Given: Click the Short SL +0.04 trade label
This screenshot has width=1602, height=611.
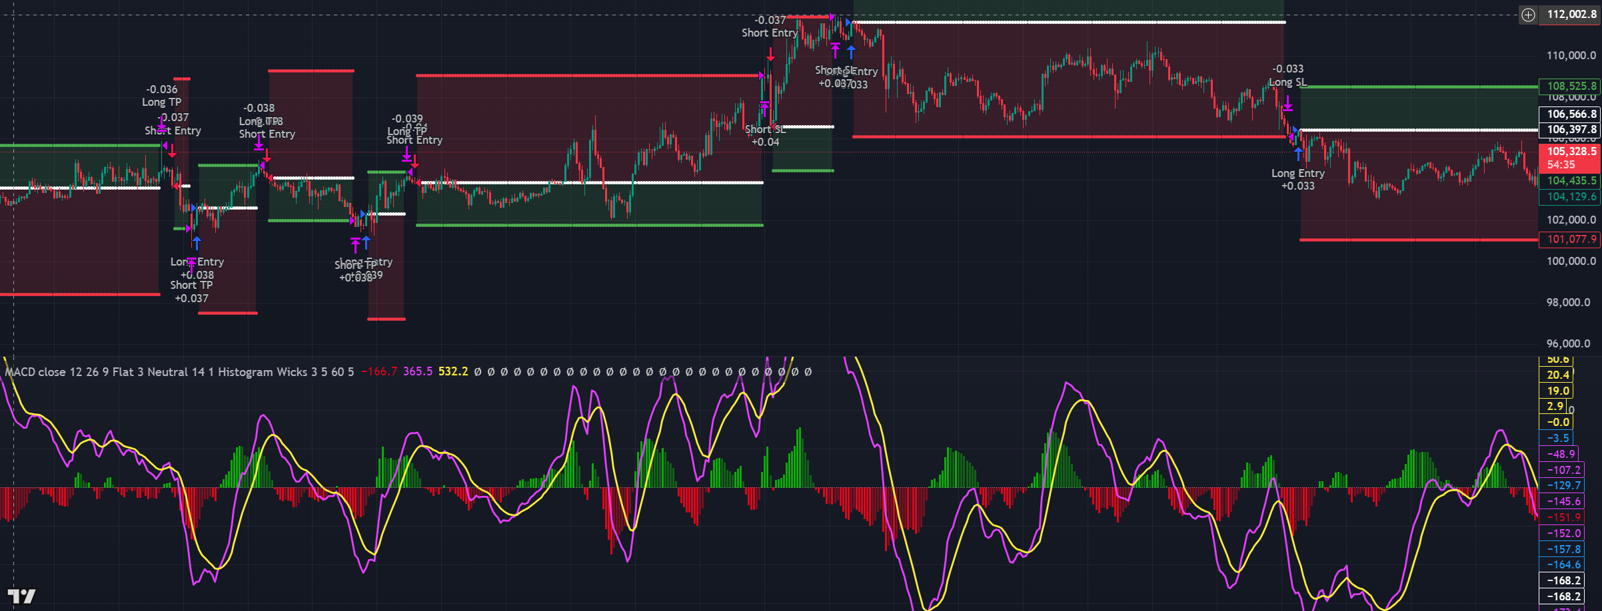Looking at the screenshot, I should 765,136.
